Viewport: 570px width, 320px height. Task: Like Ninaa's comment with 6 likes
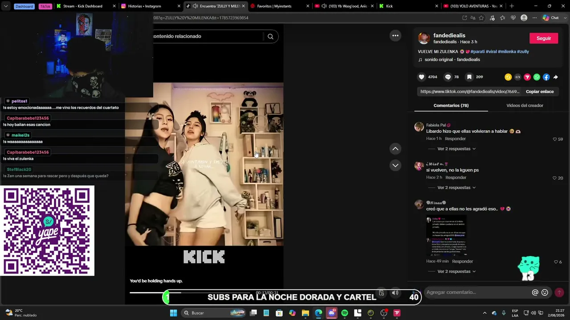(556, 262)
